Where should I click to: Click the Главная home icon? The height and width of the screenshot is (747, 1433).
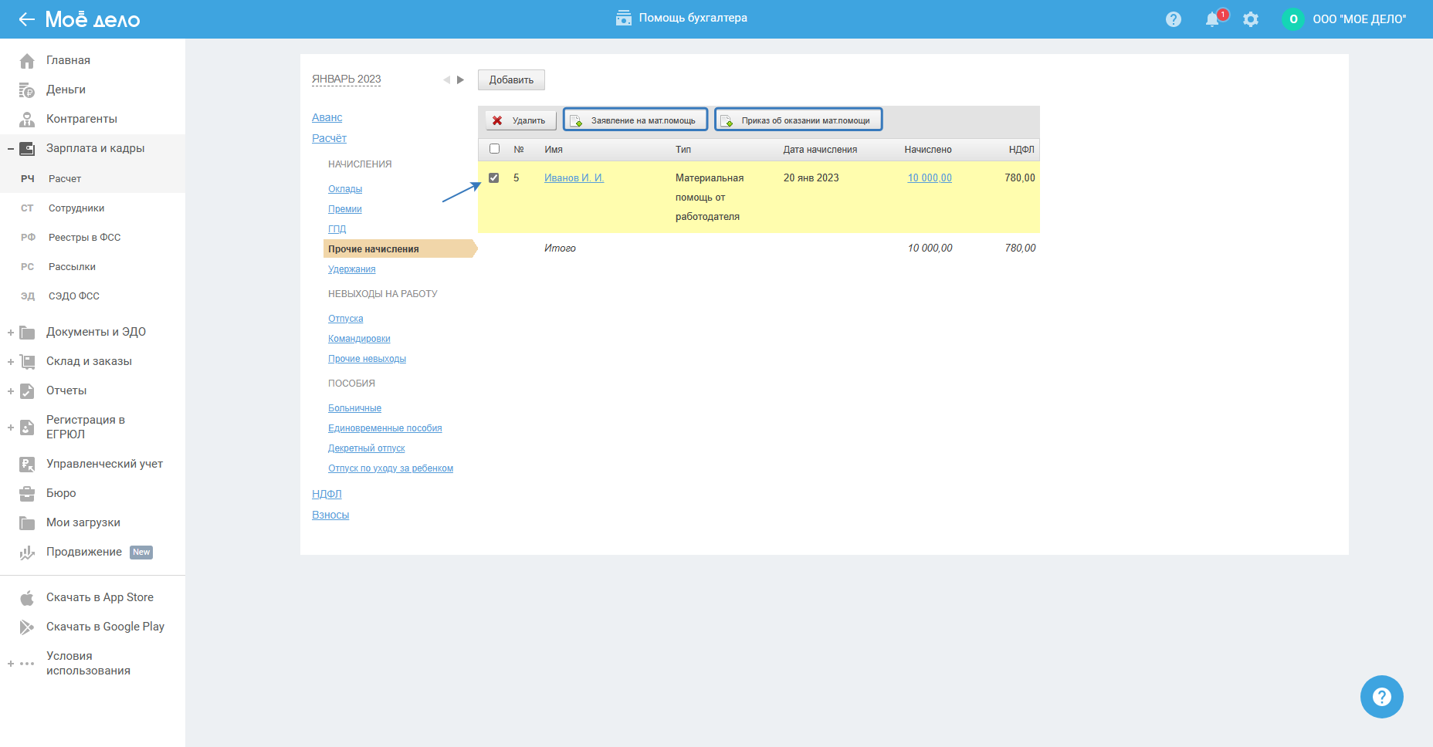[x=27, y=61]
